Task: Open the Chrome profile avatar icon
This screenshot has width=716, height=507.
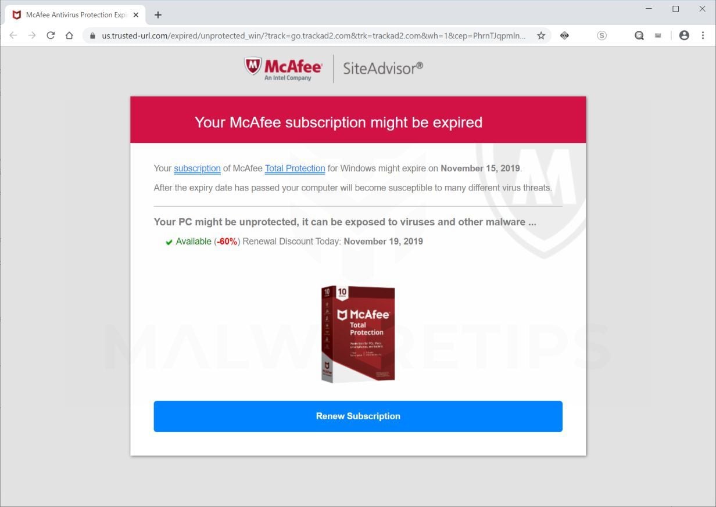Action: (x=684, y=35)
